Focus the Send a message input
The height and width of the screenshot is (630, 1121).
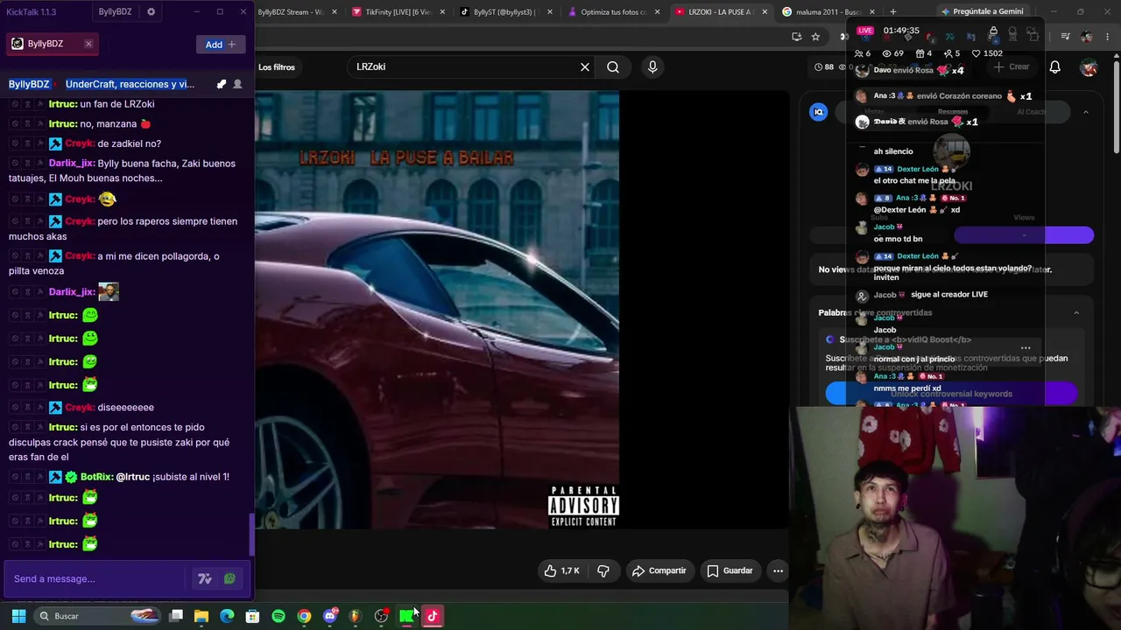tap(96, 578)
